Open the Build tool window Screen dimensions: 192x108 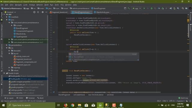(x=40, y=98)
